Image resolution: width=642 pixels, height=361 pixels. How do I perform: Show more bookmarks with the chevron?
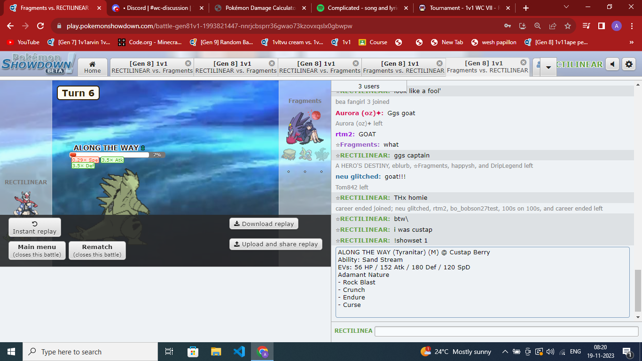pyautogui.click(x=631, y=42)
